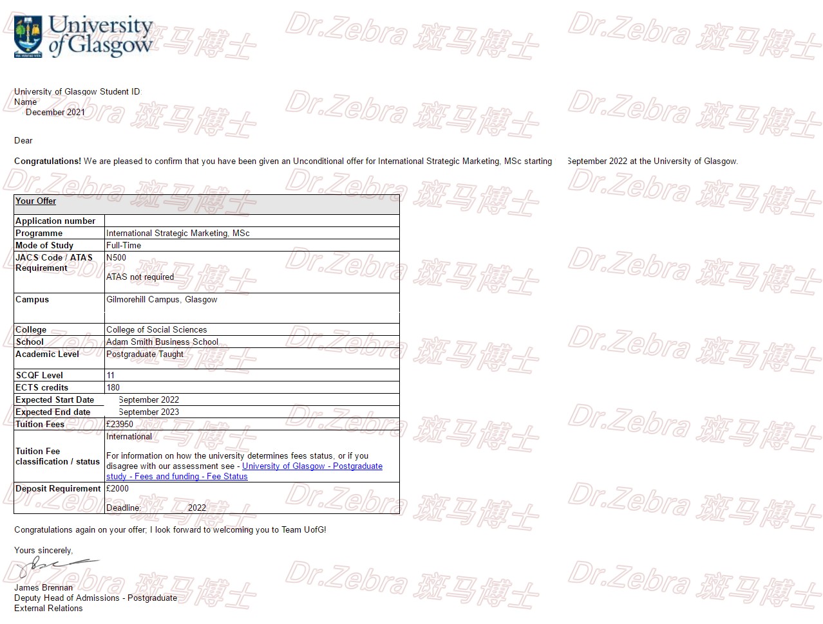Click the £2000 deposit requirement amount
The image size is (823, 624).
[117, 489]
